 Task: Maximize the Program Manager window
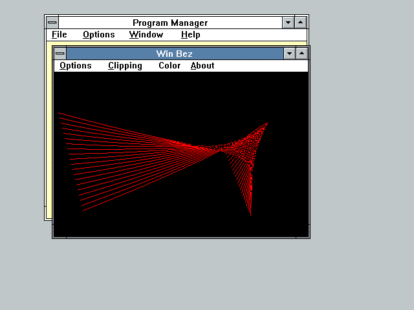[x=300, y=23]
